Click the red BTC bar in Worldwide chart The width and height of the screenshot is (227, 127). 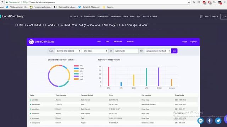click(x=109, y=77)
